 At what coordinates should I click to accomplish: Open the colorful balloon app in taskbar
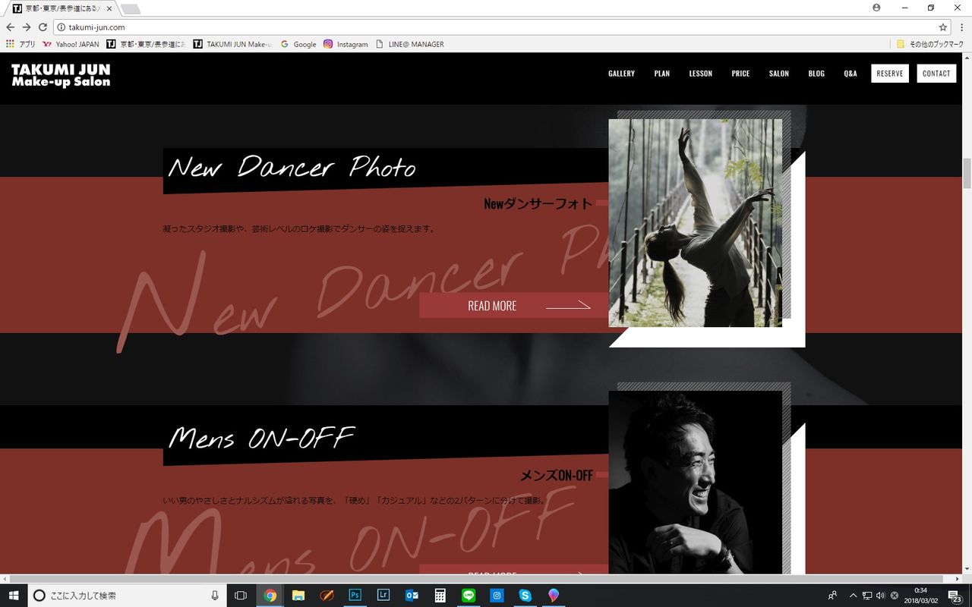tap(554, 596)
